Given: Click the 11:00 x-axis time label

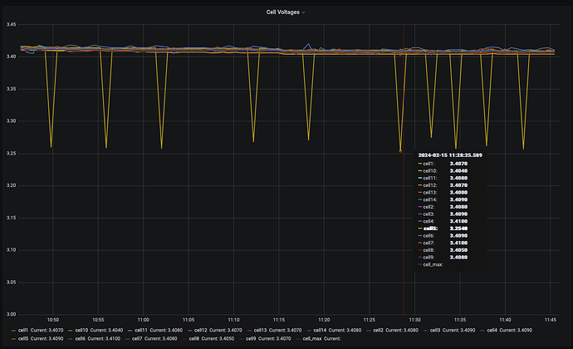Looking at the screenshot, I should coord(143,320).
